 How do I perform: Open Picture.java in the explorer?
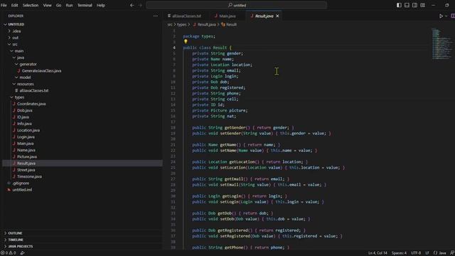point(27,156)
